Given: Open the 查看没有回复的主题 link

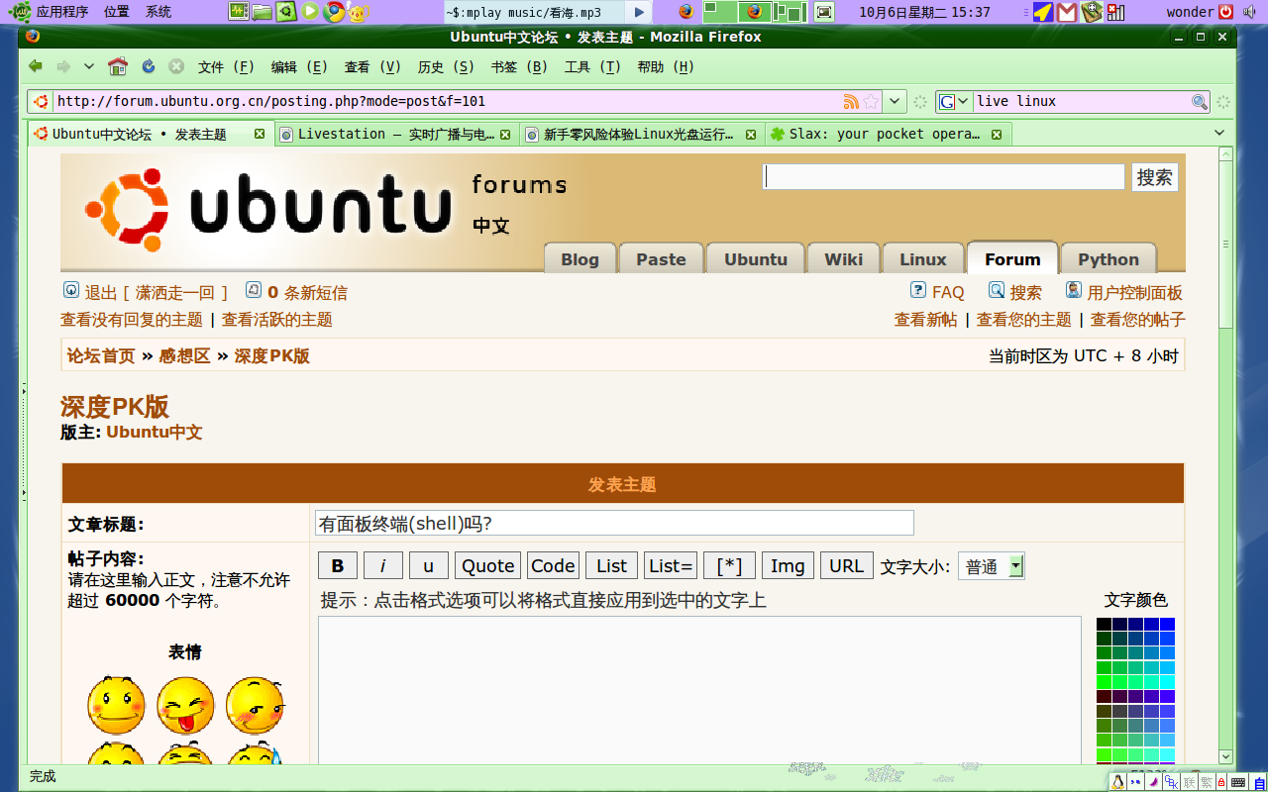Looking at the screenshot, I should tap(132, 320).
